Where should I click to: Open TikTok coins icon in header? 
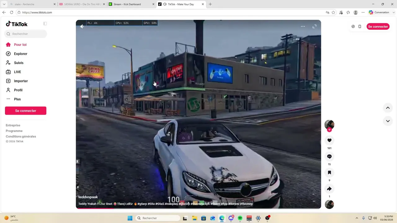(353, 27)
